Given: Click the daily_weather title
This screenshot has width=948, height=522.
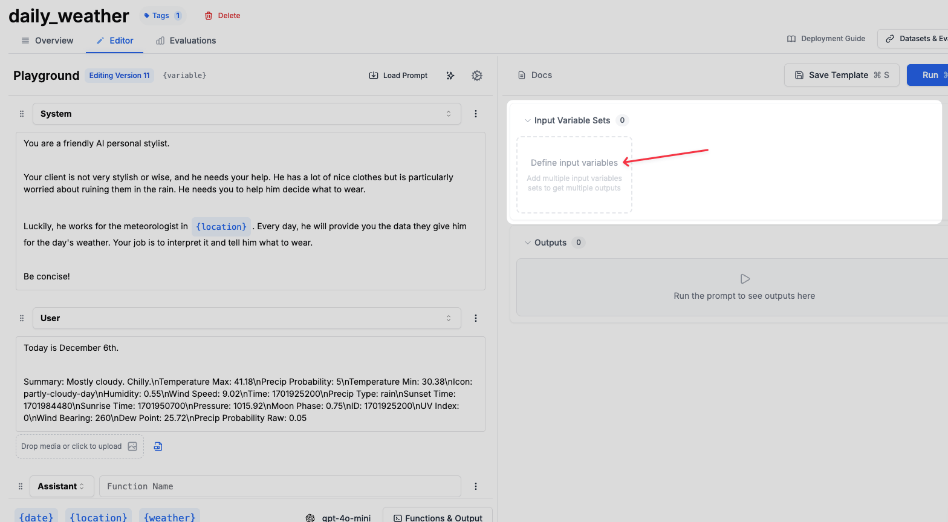Looking at the screenshot, I should point(69,16).
